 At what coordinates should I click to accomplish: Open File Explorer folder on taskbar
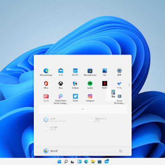[93, 162]
